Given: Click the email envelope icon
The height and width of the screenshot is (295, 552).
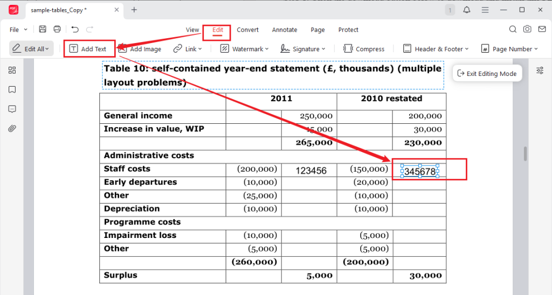Looking at the screenshot, I should pyautogui.click(x=542, y=29).
